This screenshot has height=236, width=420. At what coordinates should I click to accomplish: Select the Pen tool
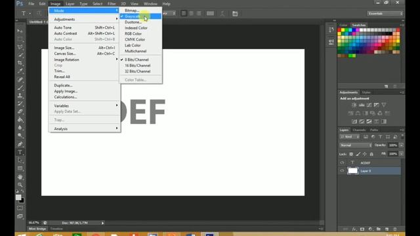coord(20,144)
